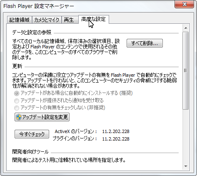Click the プラグインのバージョン label
The image size is (197, 176).
[x=75, y=139]
